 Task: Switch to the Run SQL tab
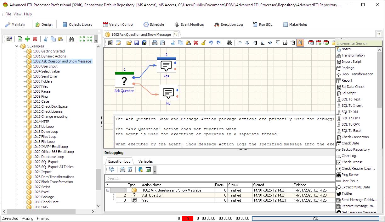tap(262, 24)
